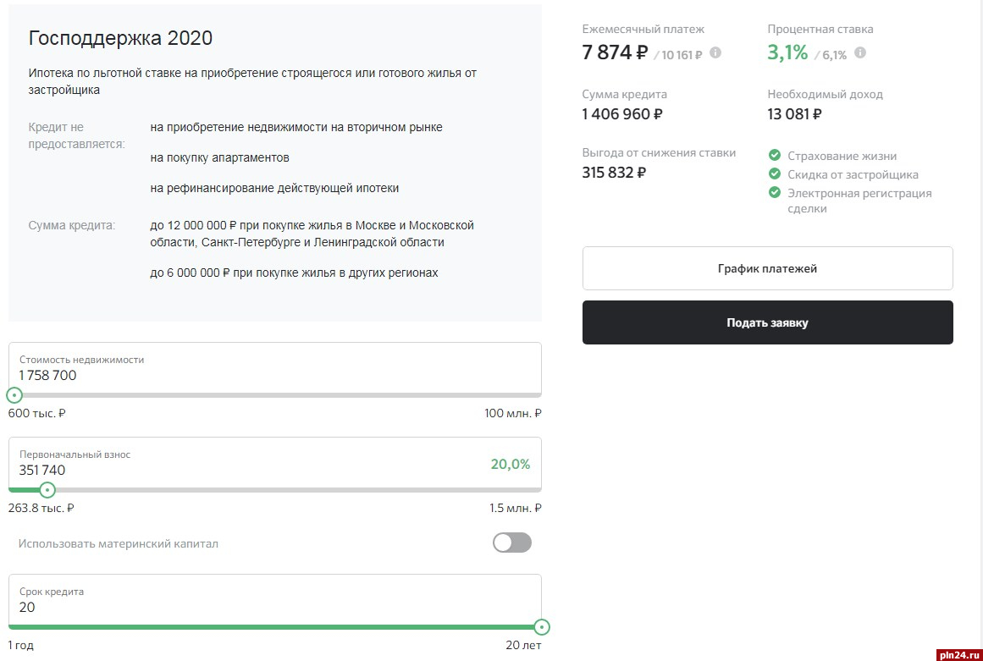
Task: Click the loan term slider handle
Action: pyautogui.click(x=542, y=627)
